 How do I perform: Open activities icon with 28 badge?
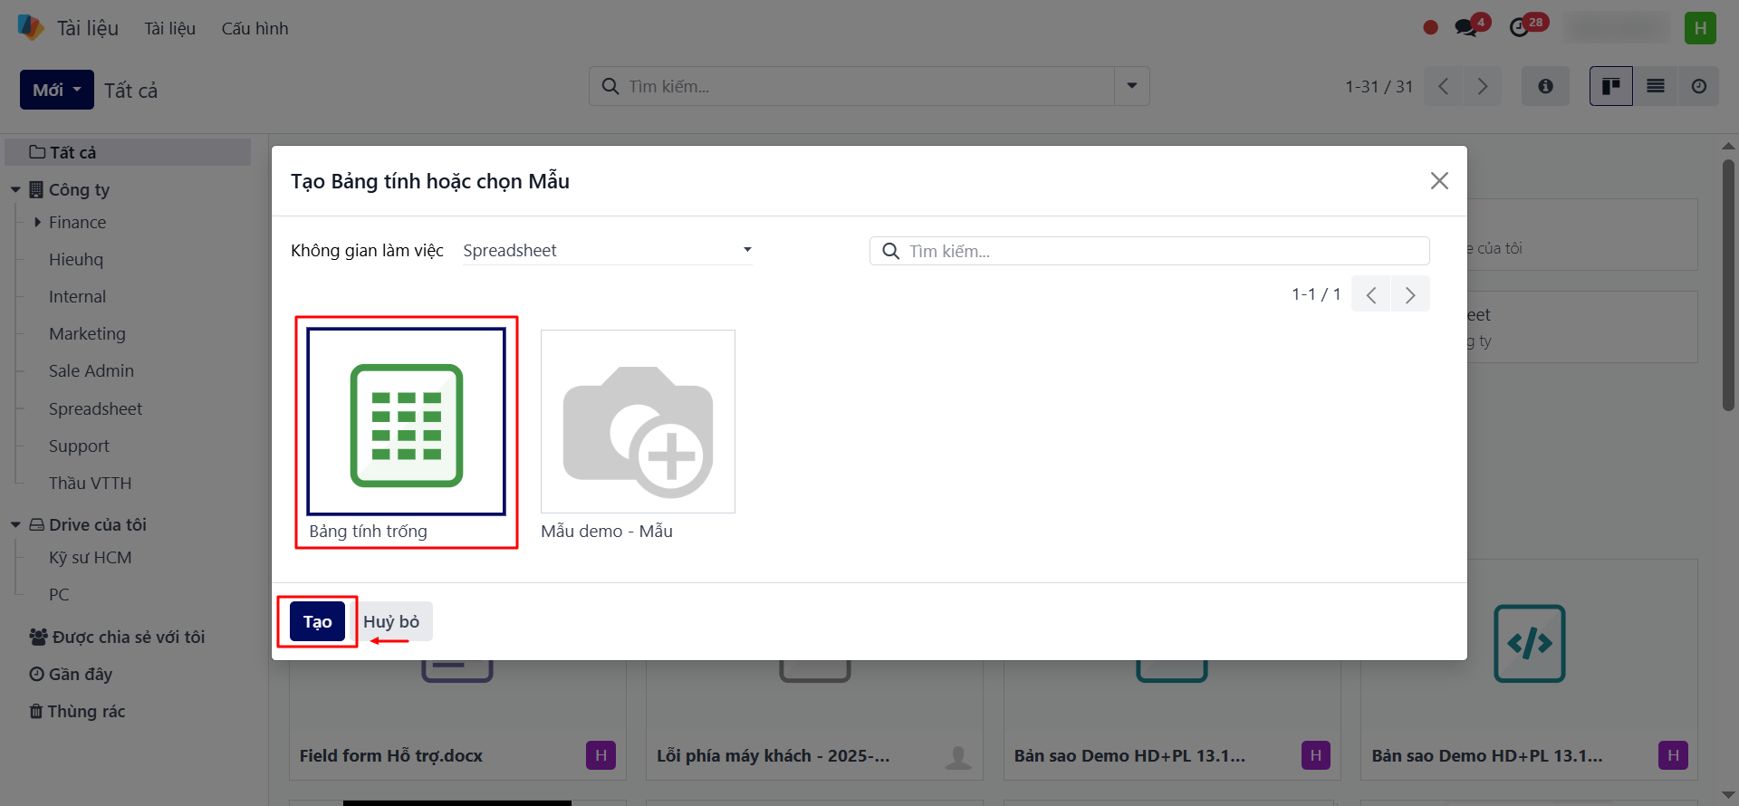tap(1520, 28)
